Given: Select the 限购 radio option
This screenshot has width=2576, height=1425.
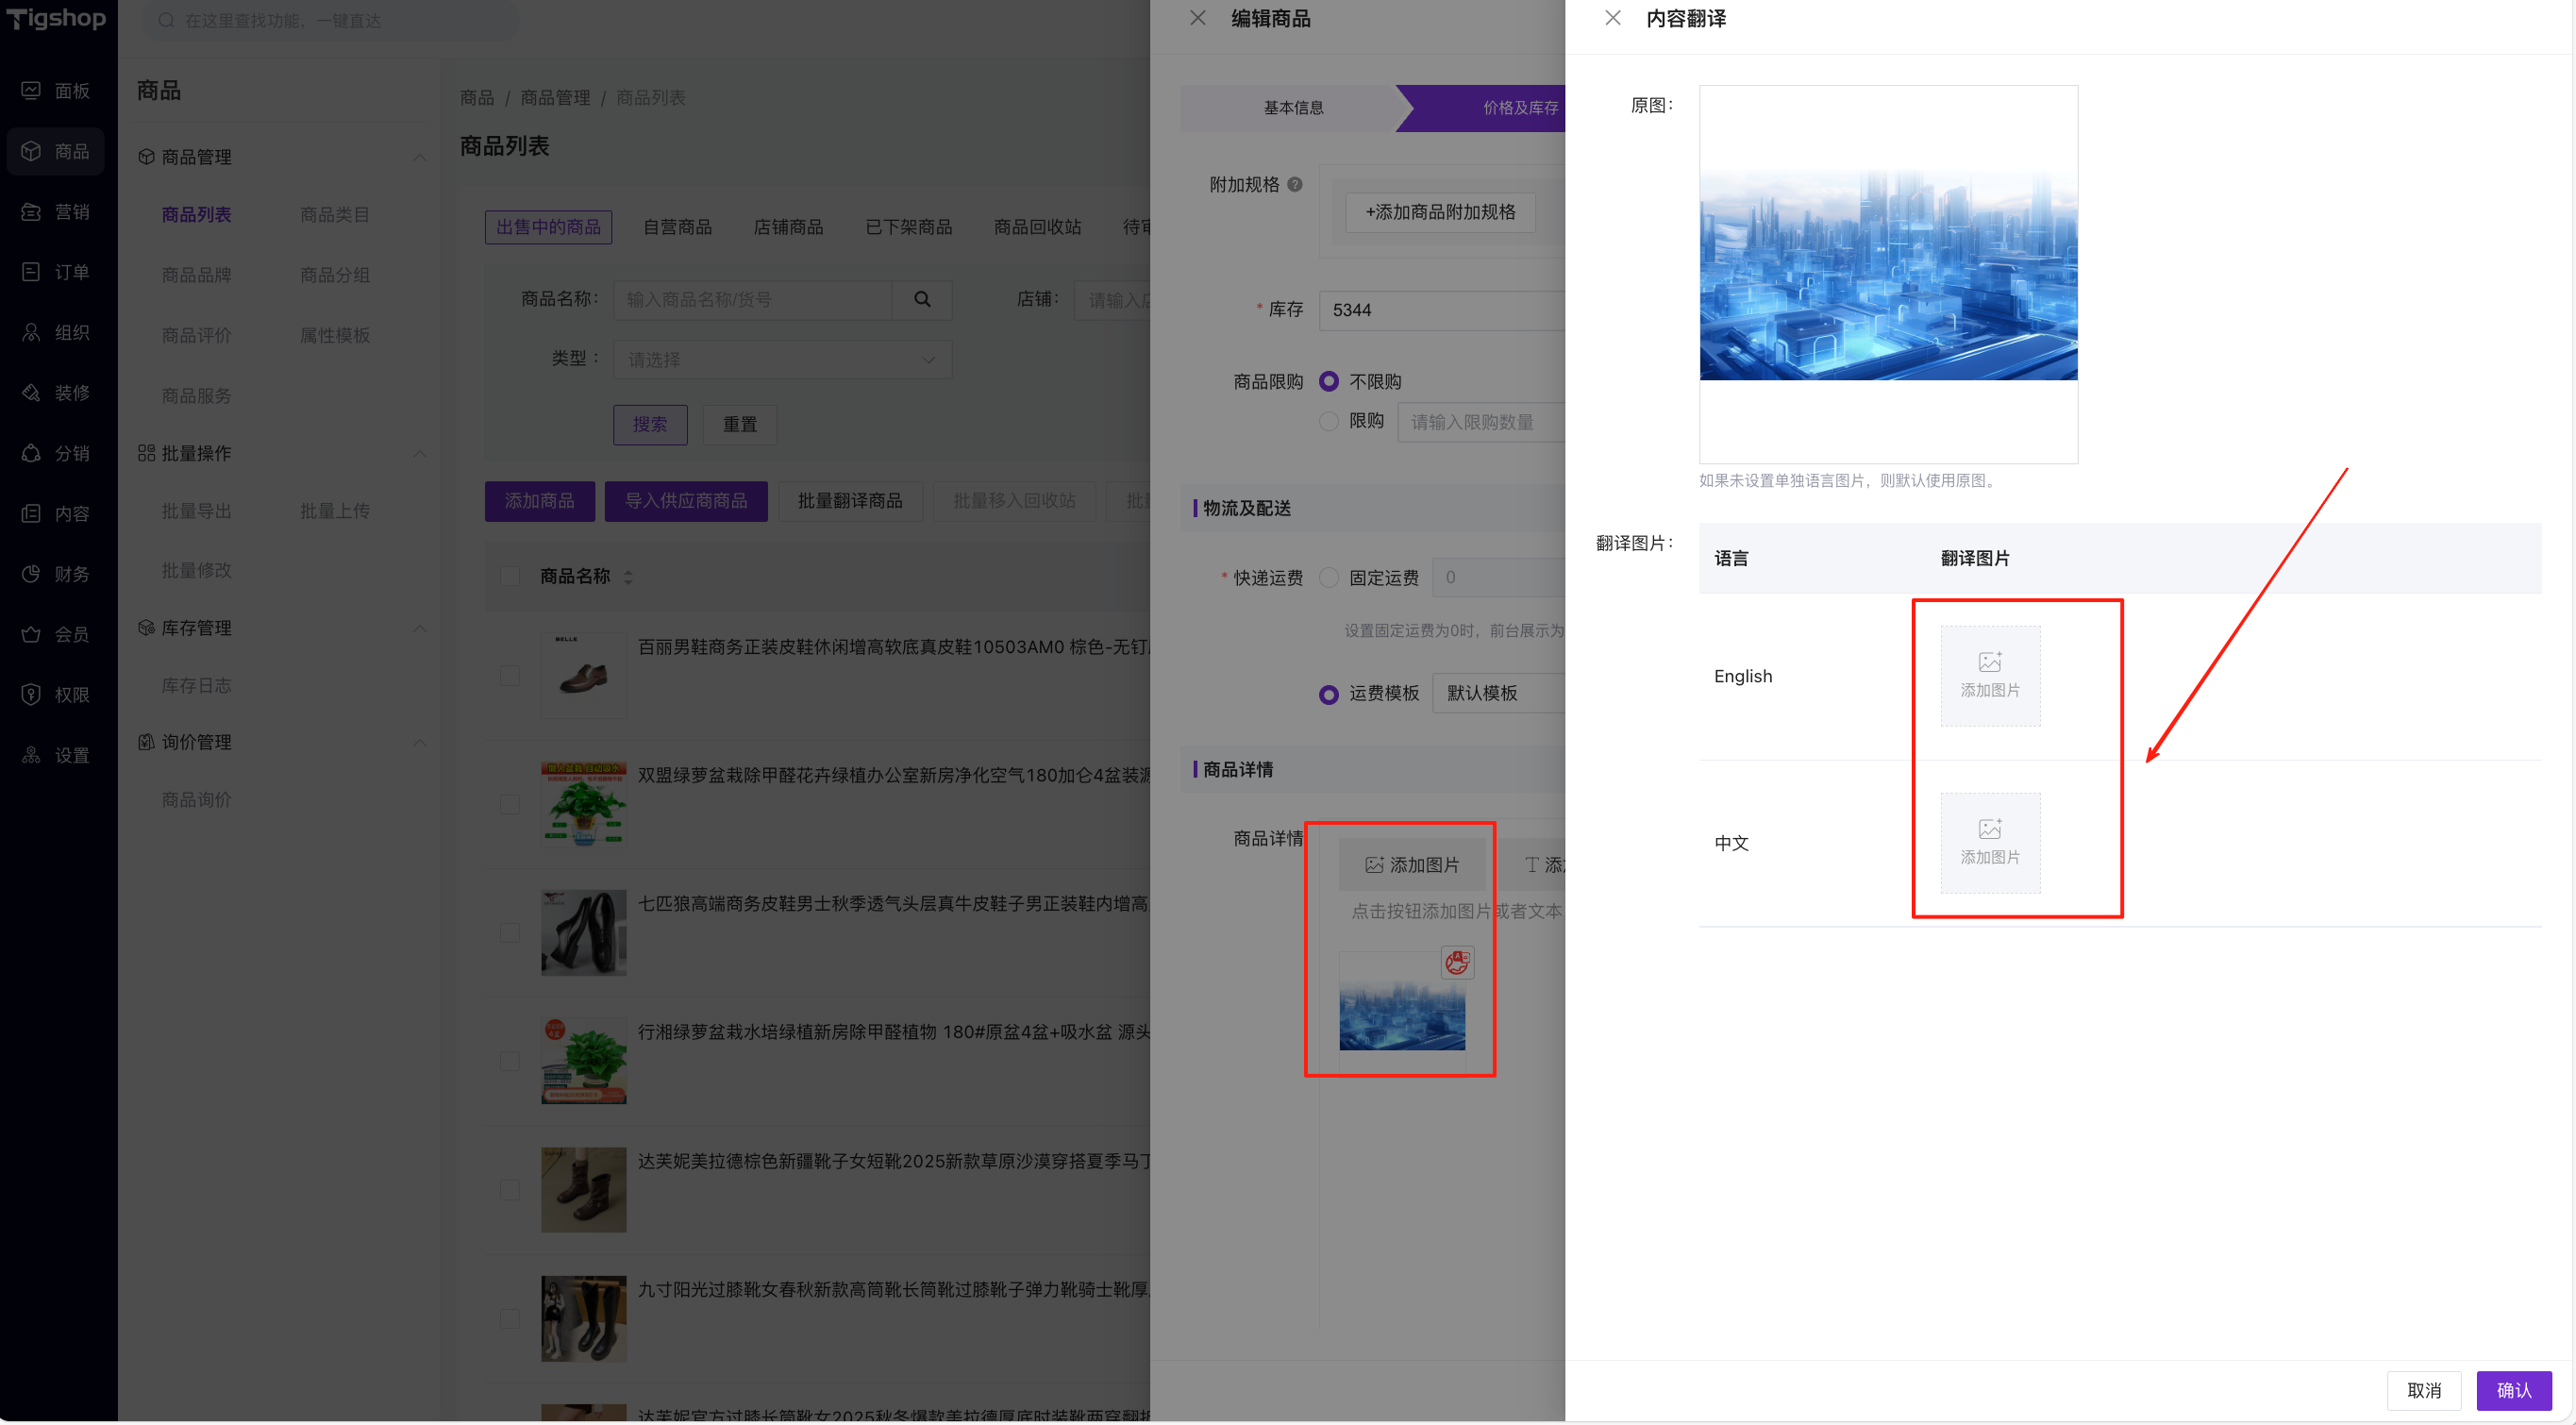Looking at the screenshot, I should point(1328,421).
